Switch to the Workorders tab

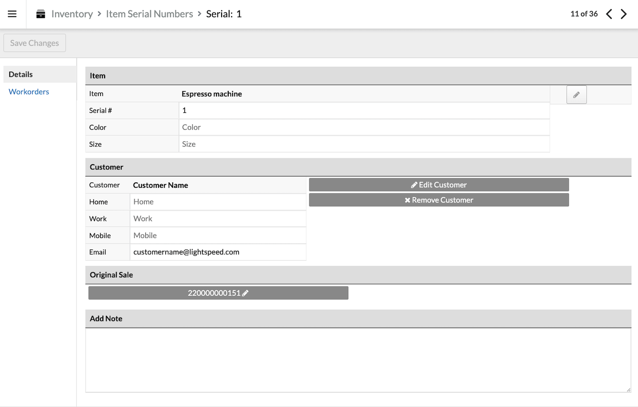[x=29, y=92]
